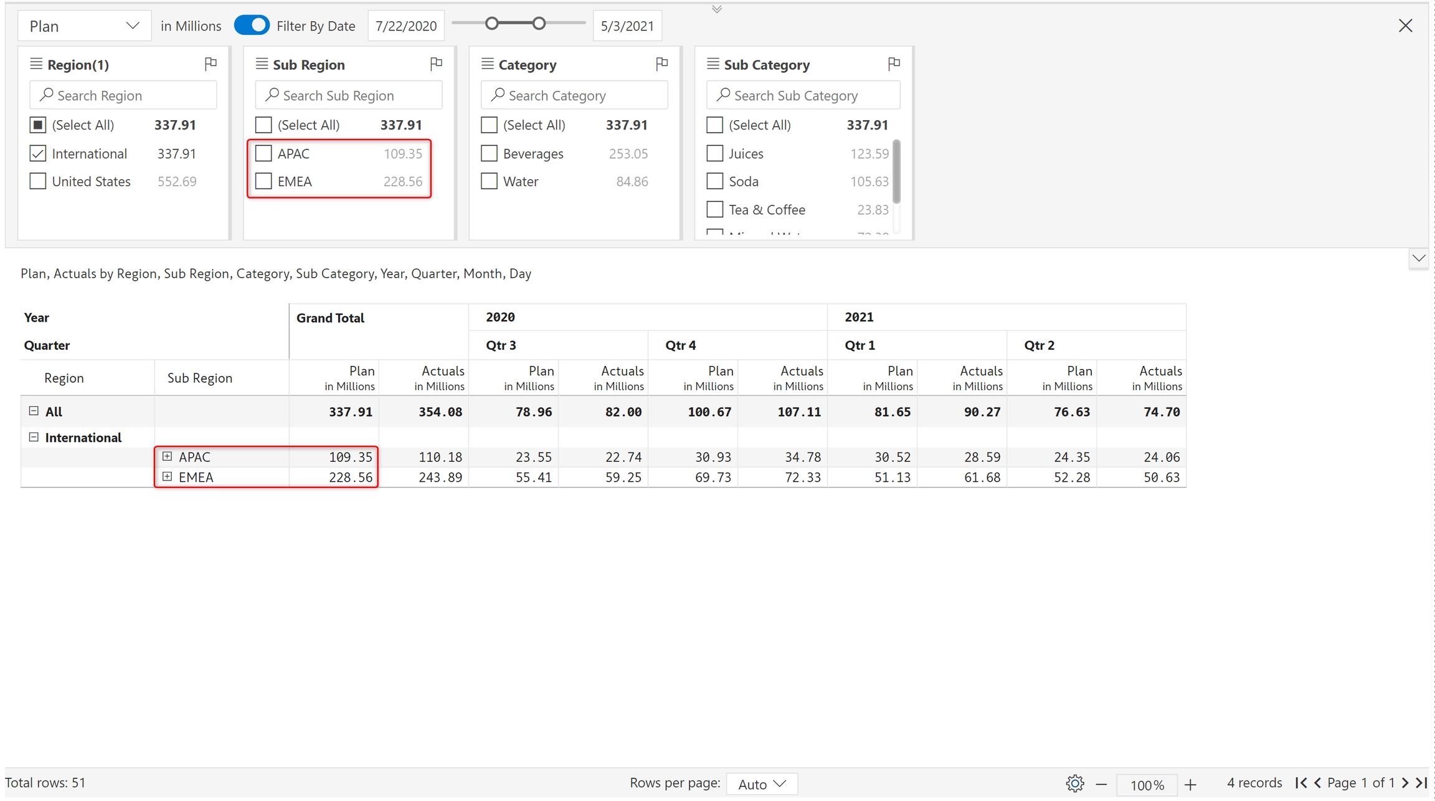
Task: Zoom in with the plus icon
Action: click(x=1190, y=784)
